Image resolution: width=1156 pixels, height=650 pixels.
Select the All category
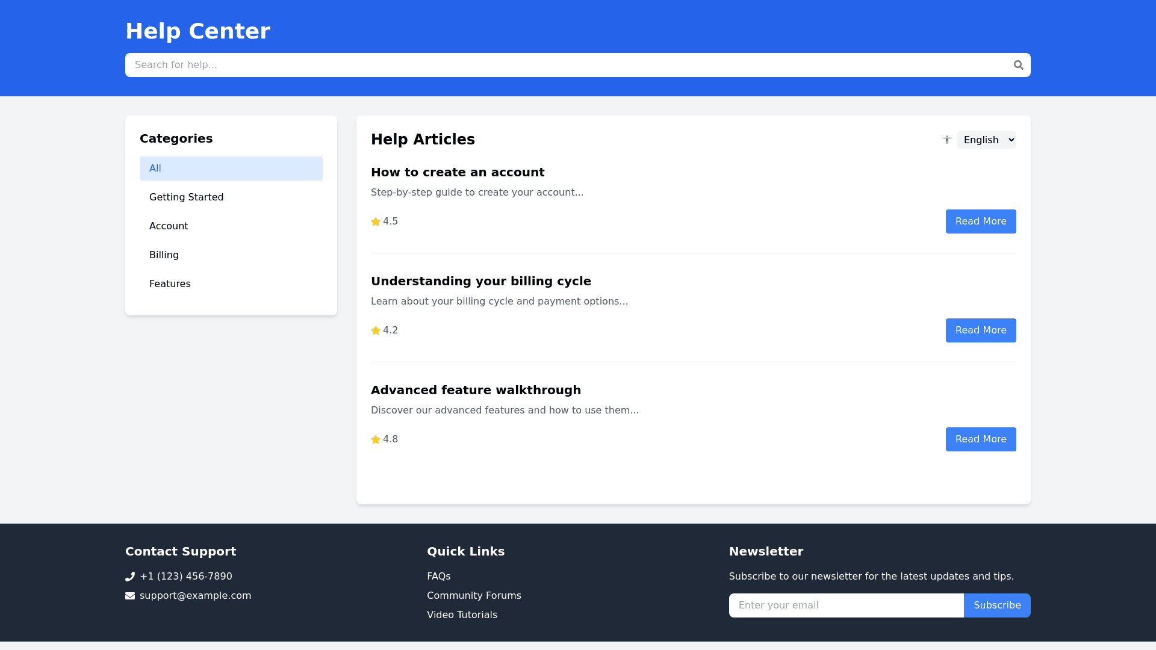231,169
